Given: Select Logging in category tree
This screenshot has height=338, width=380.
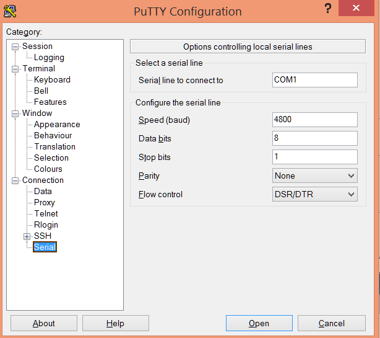Looking at the screenshot, I should coord(49,58).
